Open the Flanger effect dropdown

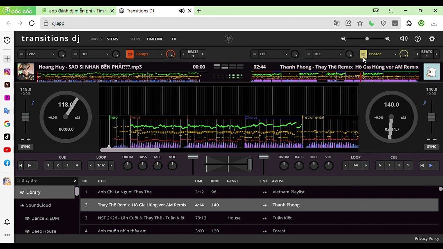point(161,54)
